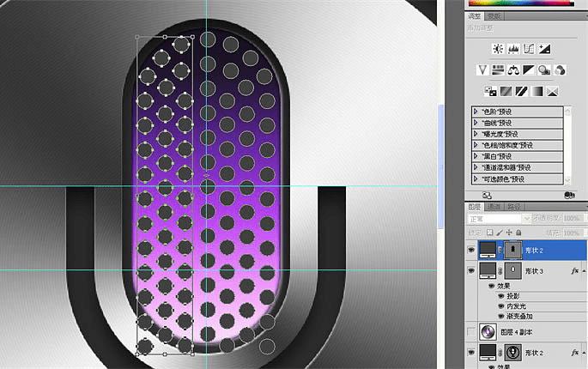Expand the "色阶"预设 list
This screenshot has height=369, width=588.
click(x=476, y=112)
